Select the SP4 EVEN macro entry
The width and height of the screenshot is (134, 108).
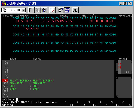(x=21, y=89)
